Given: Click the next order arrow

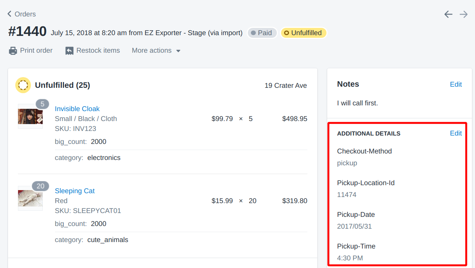Looking at the screenshot, I should 464,14.
